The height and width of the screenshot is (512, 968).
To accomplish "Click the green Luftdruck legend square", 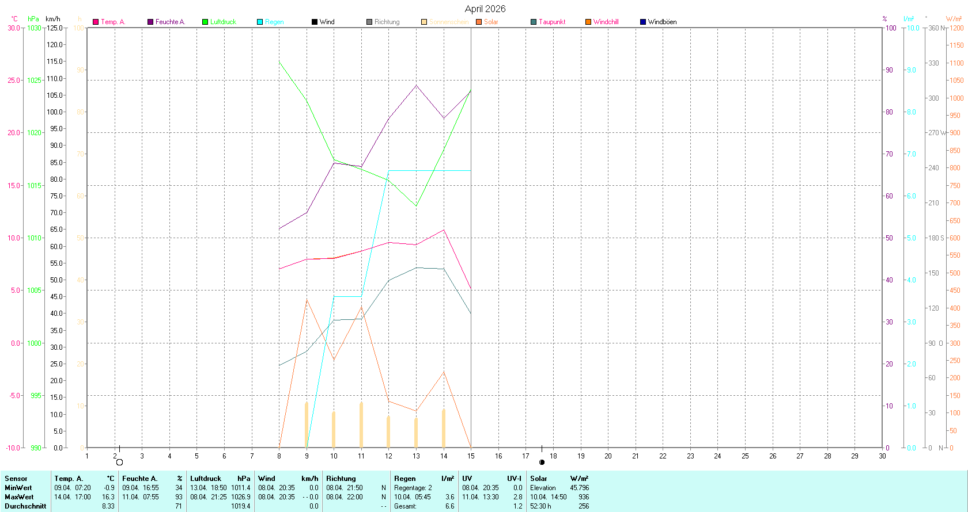I will (x=205, y=22).
